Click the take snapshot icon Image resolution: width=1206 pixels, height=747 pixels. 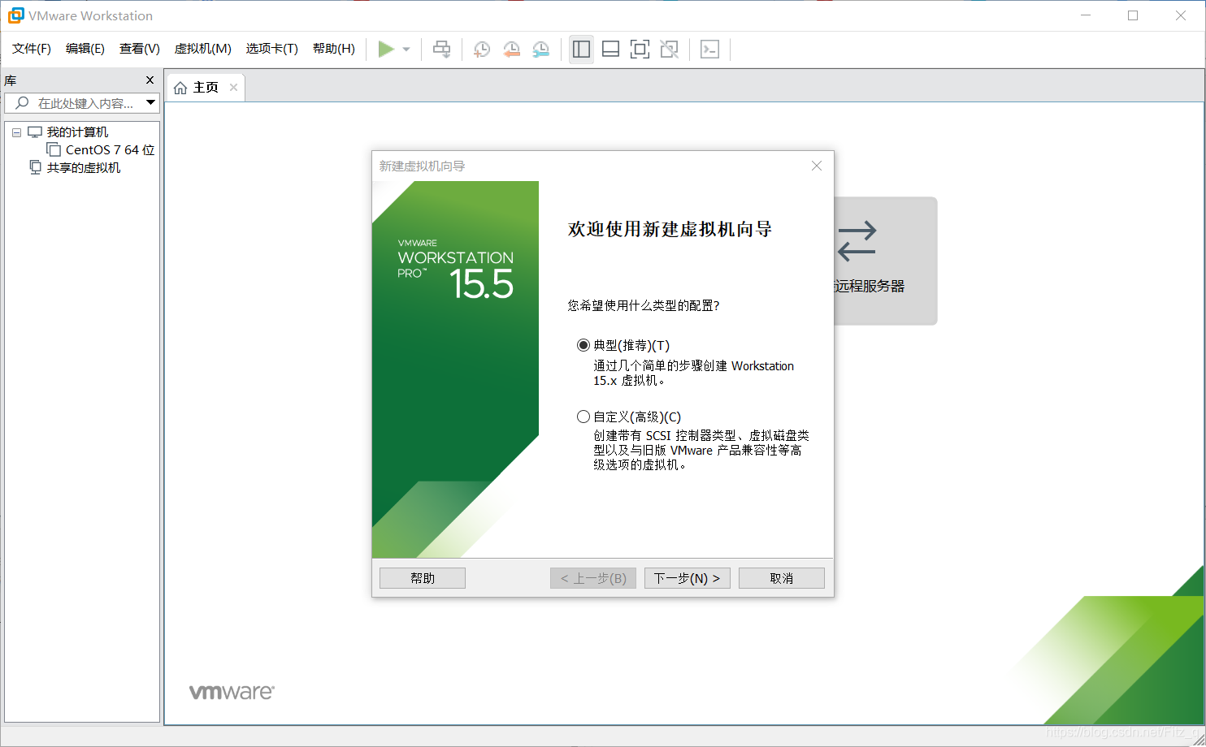click(481, 50)
